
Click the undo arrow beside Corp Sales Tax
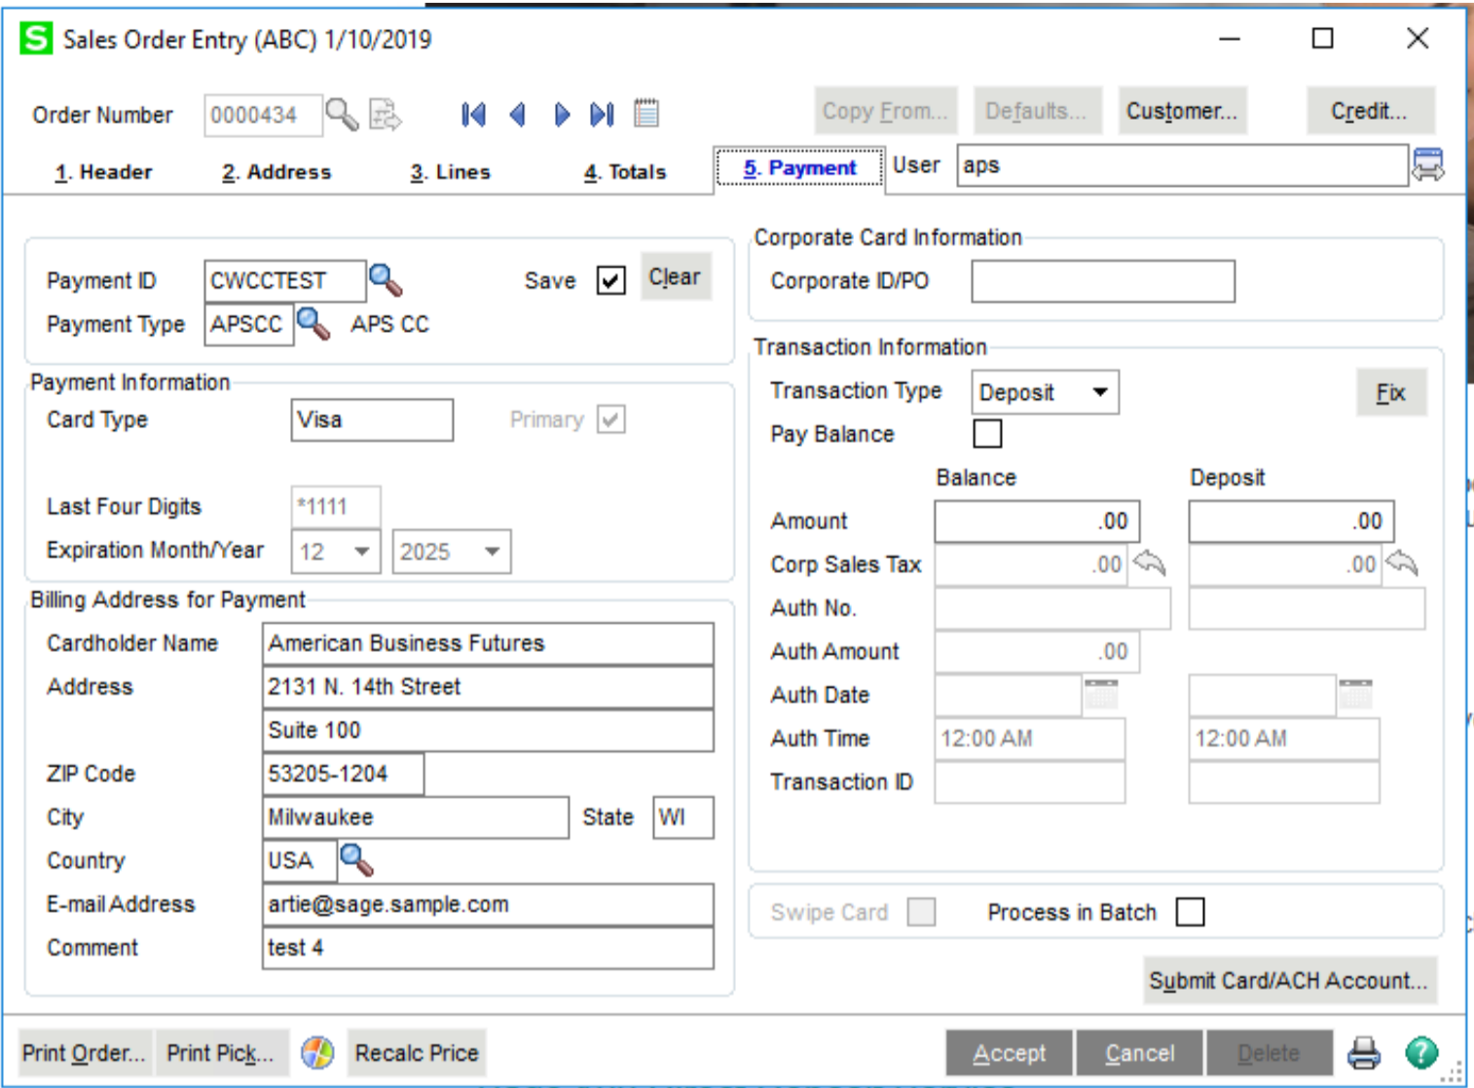pos(1149,563)
